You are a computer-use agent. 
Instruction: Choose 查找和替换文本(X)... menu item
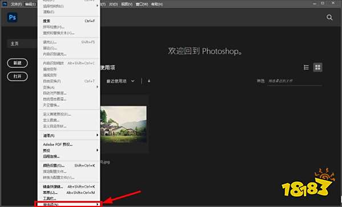coord(69,33)
